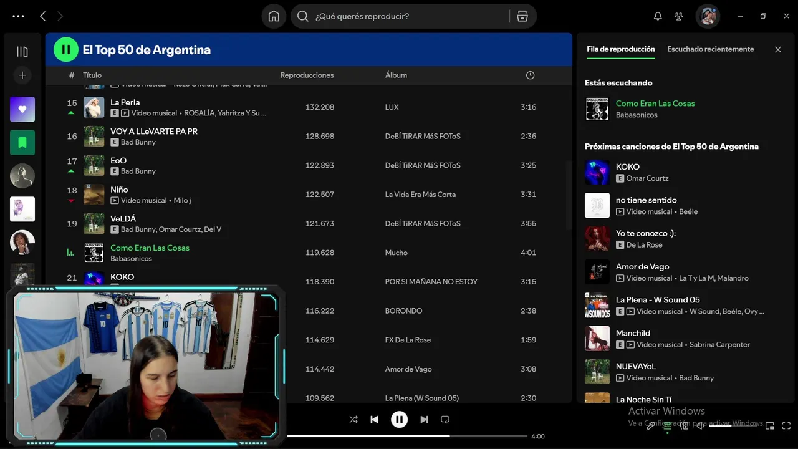Click the La Perla cover thumbnail
This screenshot has height=449, width=798.
click(x=94, y=107)
